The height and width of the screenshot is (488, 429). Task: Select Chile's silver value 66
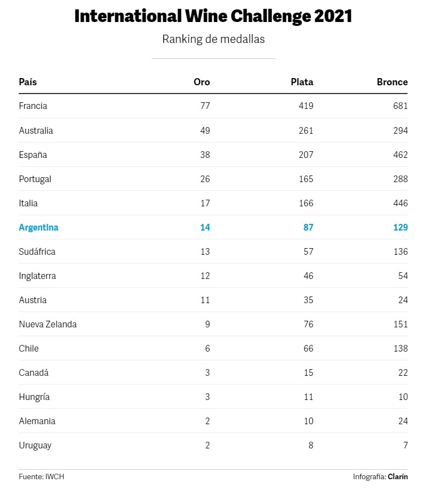click(309, 349)
